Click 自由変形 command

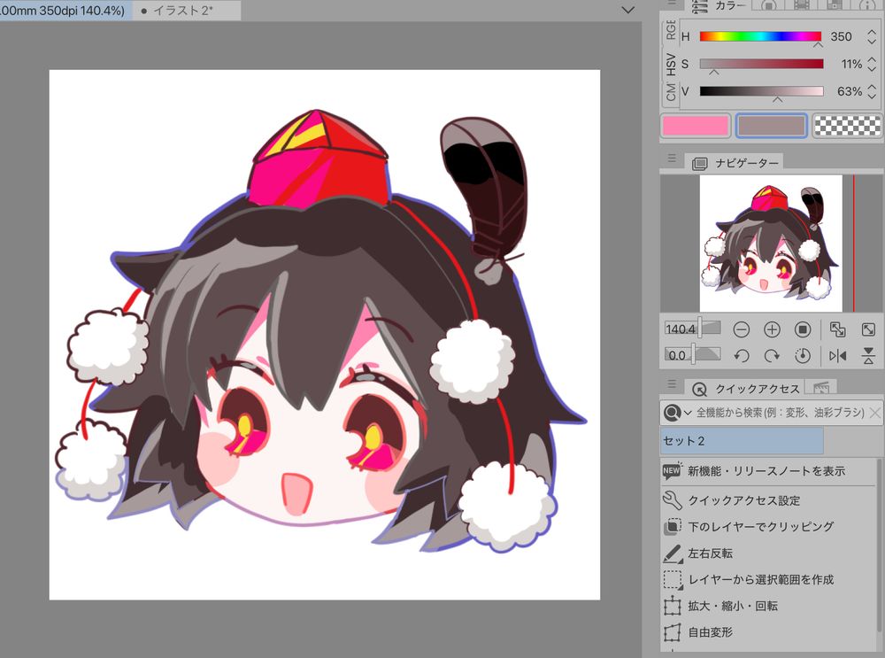710,632
